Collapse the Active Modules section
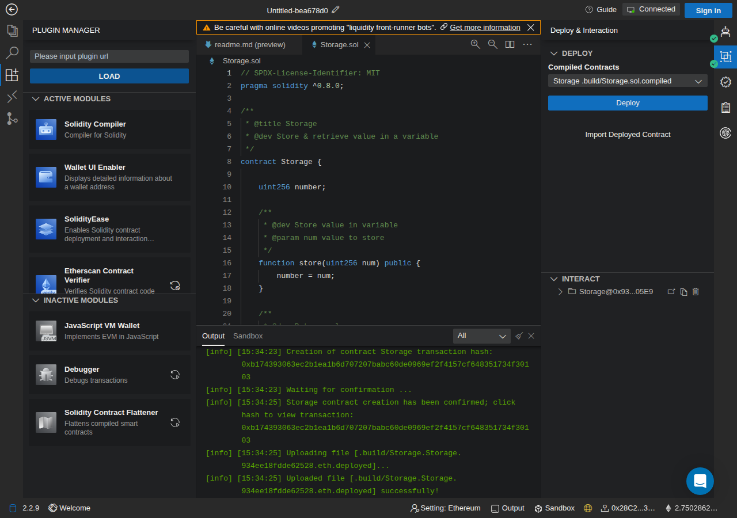Screen dimensions: 737x518 [x=35, y=99]
